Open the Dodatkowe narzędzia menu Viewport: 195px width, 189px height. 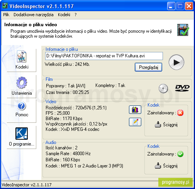coord(34,15)
